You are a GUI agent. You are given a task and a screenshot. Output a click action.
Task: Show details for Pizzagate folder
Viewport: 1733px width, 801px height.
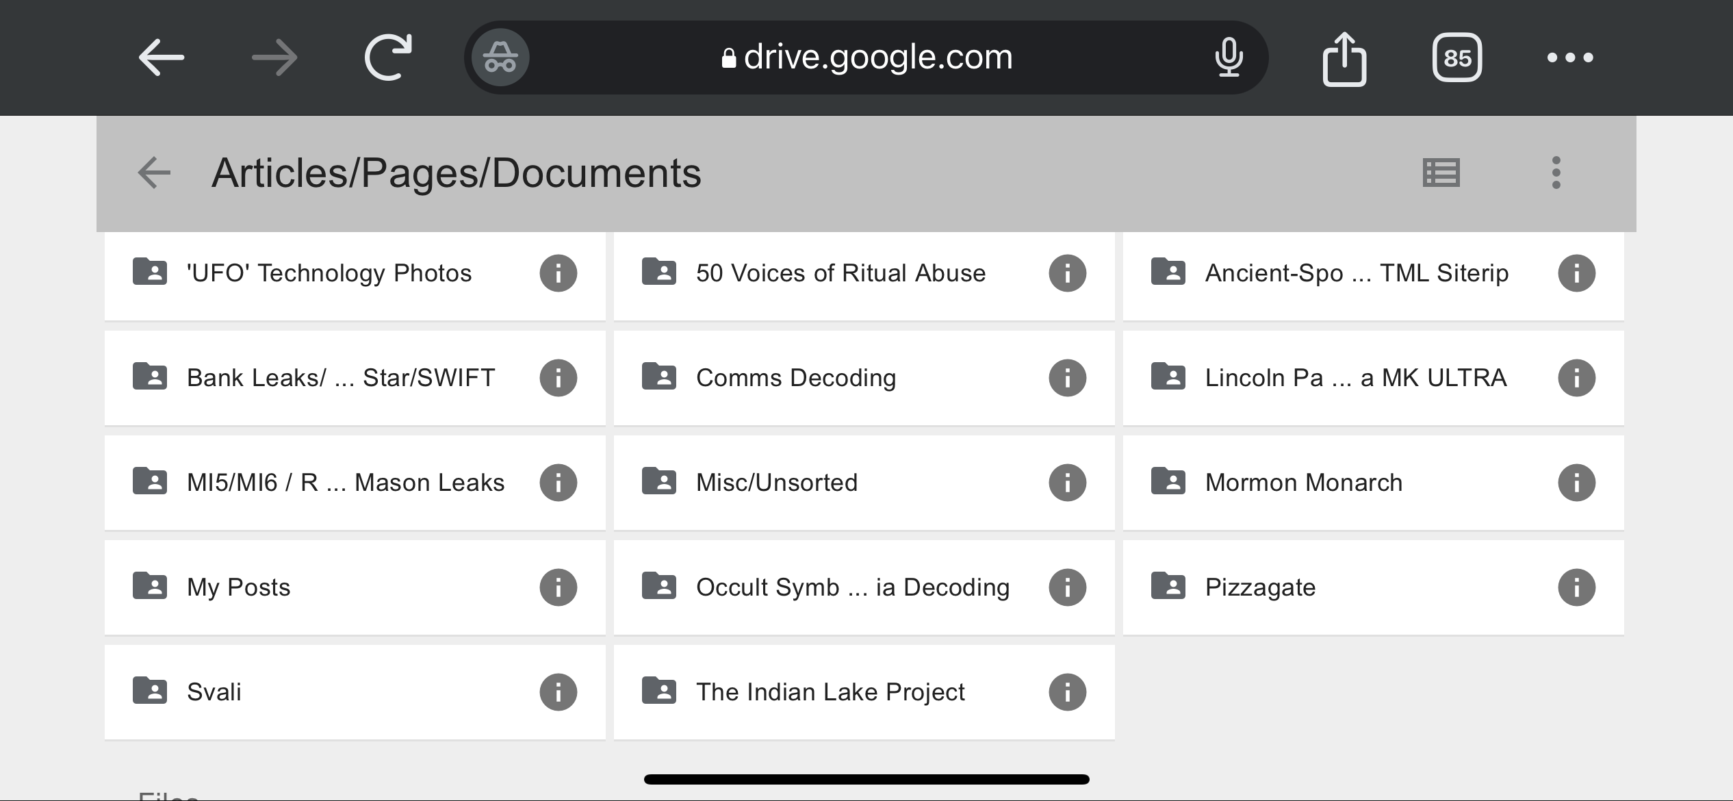1576,587
